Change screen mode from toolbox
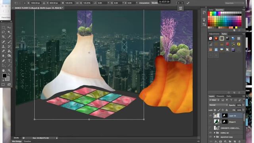The image size is (254, 143). [9, 85]
